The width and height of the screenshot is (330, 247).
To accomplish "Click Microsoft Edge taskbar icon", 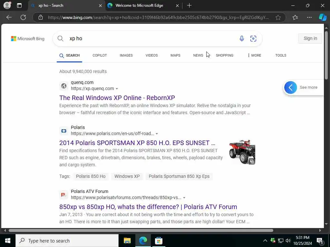I will [143, 241].
